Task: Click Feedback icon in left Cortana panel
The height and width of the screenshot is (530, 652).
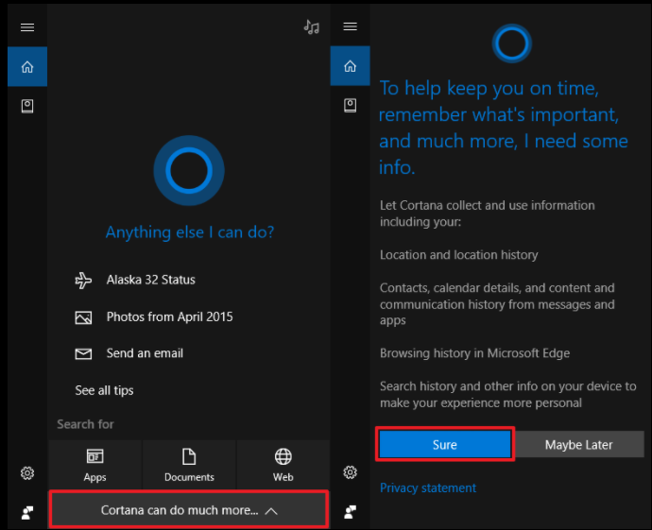Action: (x=27, y=513)
